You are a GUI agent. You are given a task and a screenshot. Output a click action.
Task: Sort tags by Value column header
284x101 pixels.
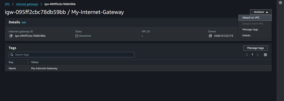[x=35, y=62]
